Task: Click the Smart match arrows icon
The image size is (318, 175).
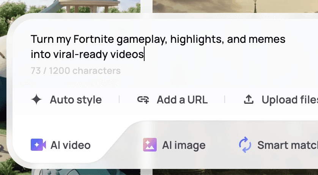Action: (x=245, y=145)
